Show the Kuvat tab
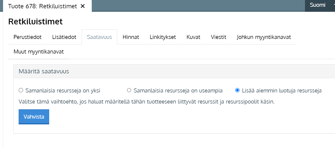 point(193,37)
